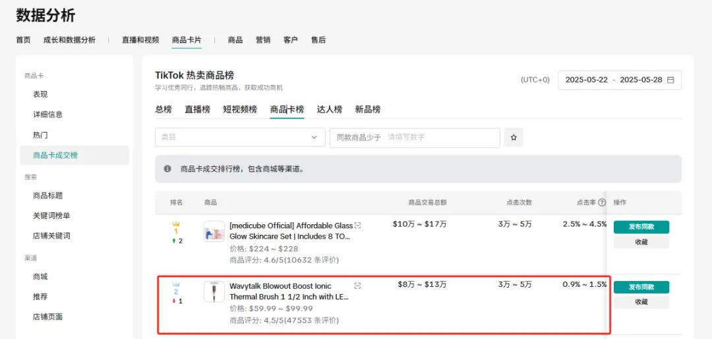Switch to the 达人榜 ranking tab
This screenshot has height=339, width=712.
click(x=330, y=109)
